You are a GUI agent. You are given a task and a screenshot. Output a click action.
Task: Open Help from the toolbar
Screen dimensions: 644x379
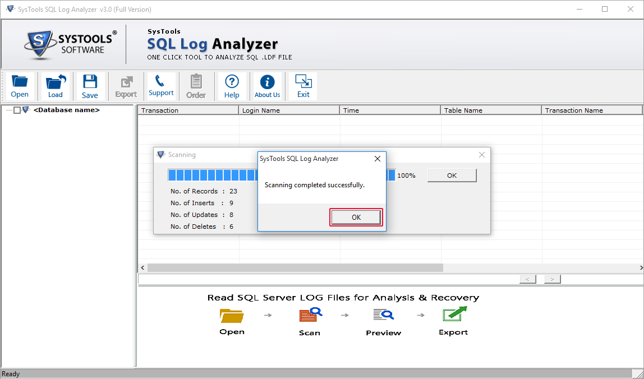(232, 86)
